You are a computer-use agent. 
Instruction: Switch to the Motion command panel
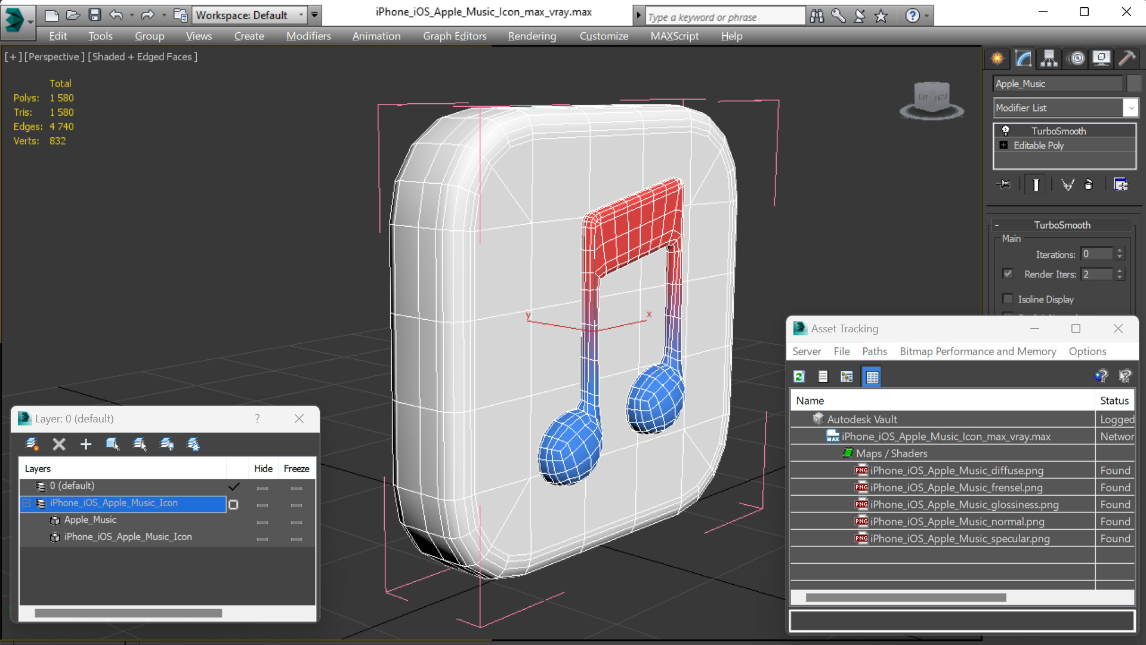coord(1077,58)
